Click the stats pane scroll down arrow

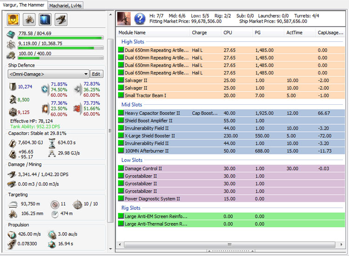point(110,249)
